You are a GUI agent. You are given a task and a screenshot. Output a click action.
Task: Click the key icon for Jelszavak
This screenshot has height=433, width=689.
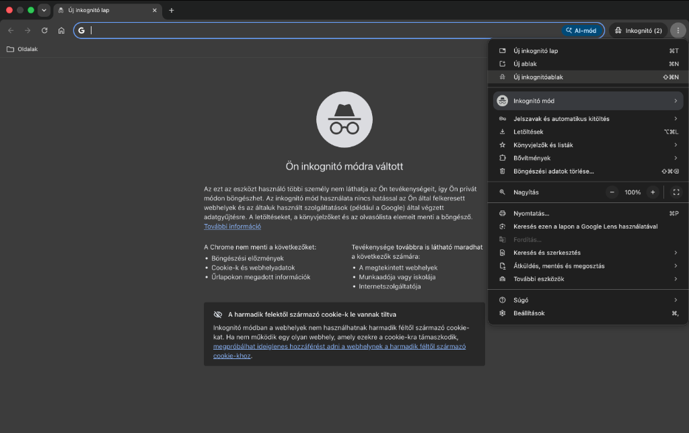click(502, 118)
